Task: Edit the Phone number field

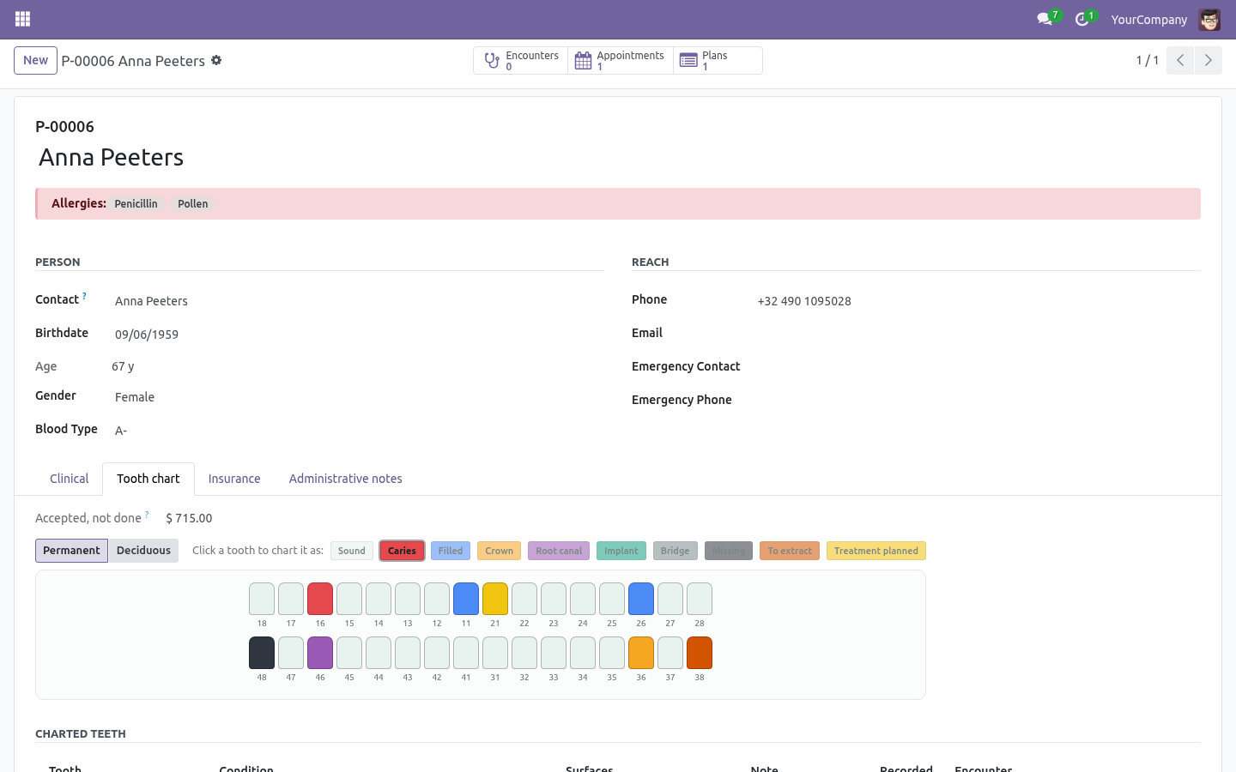Action: (x=977, y=301)
